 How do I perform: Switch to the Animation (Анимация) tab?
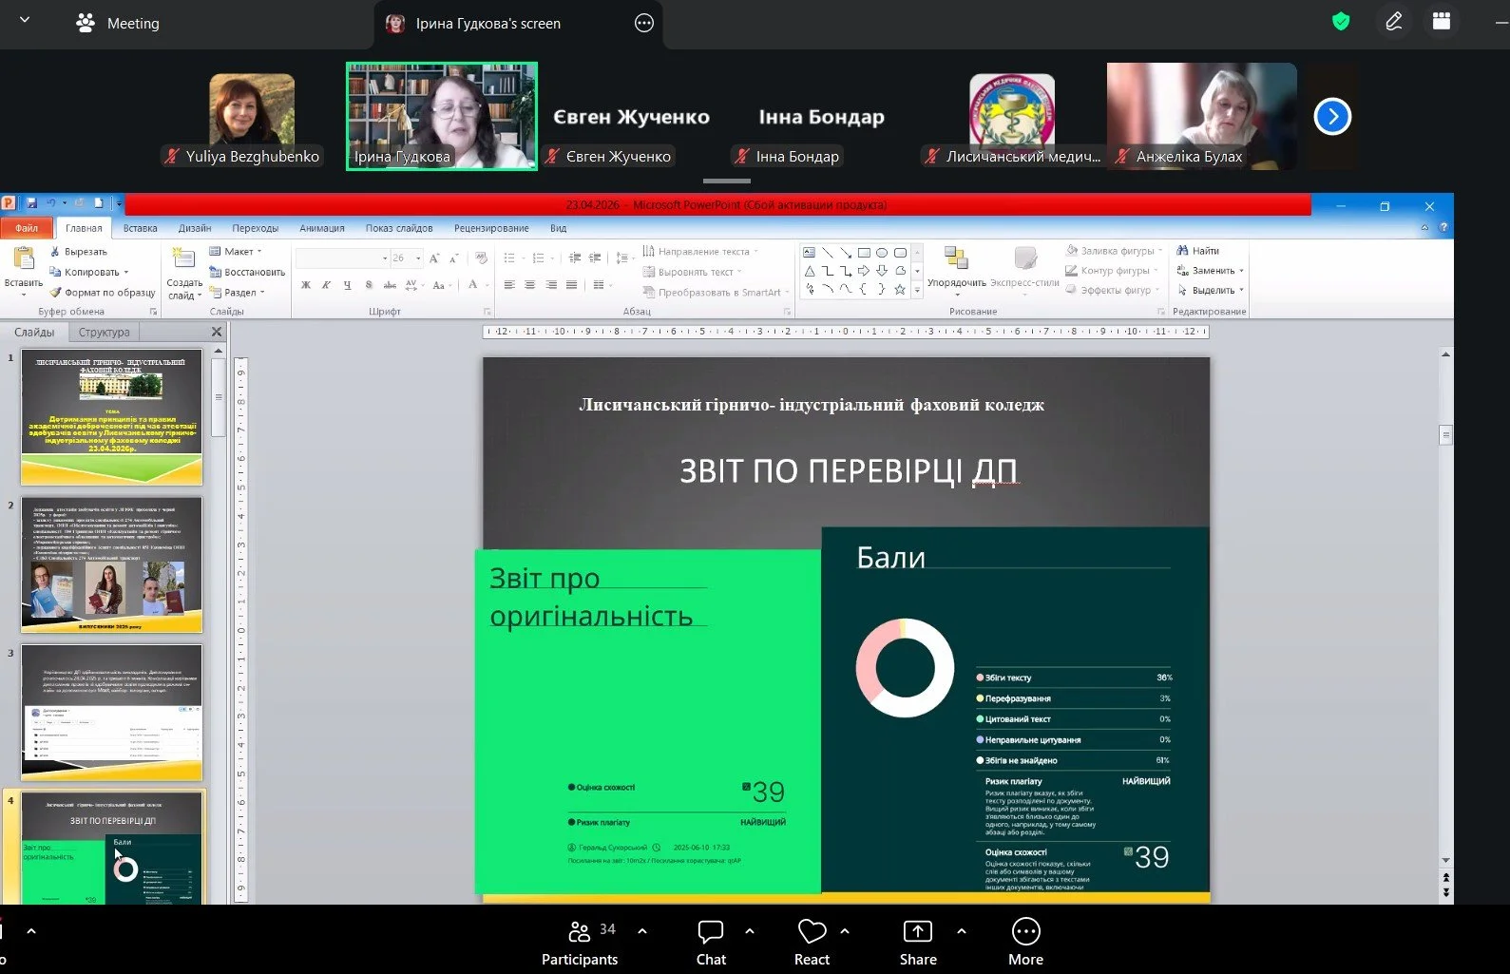322,228
